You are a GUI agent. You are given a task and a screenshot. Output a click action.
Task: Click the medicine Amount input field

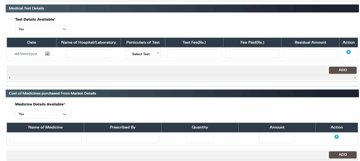277,139
